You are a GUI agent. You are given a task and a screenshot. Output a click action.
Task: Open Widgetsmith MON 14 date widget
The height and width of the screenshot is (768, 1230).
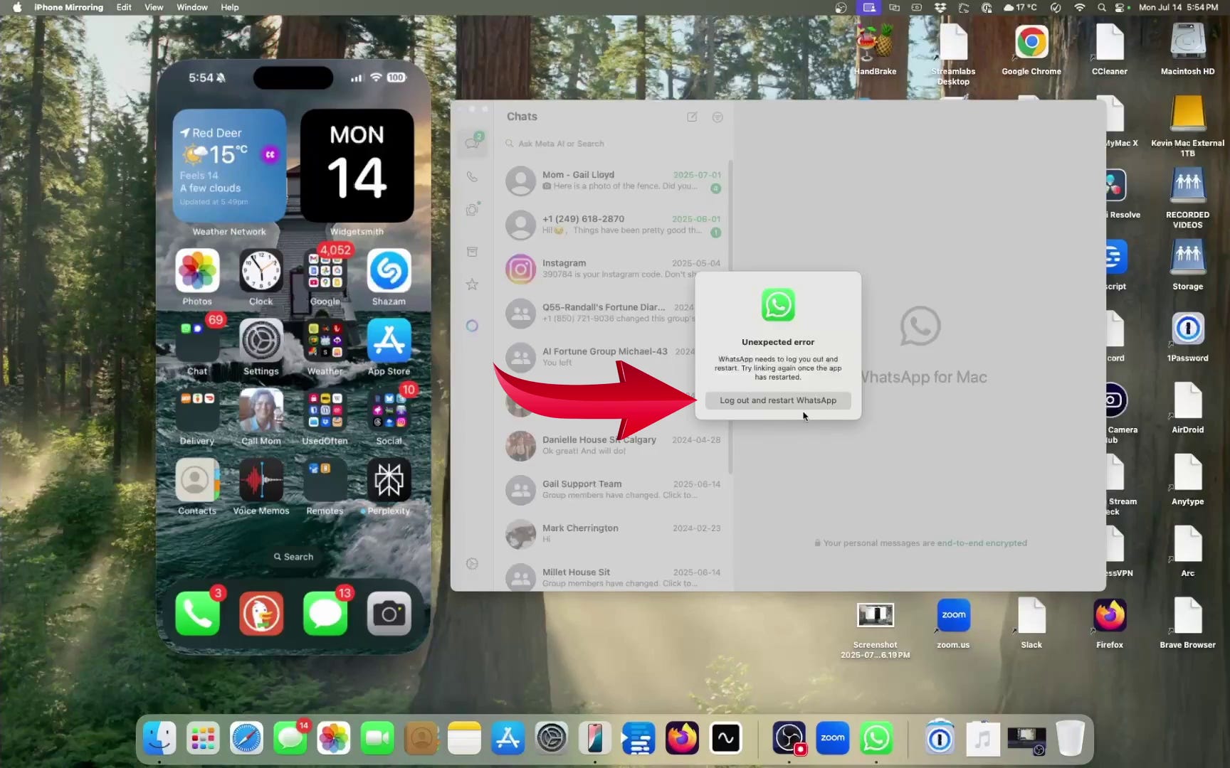click(x=357, y=166)
